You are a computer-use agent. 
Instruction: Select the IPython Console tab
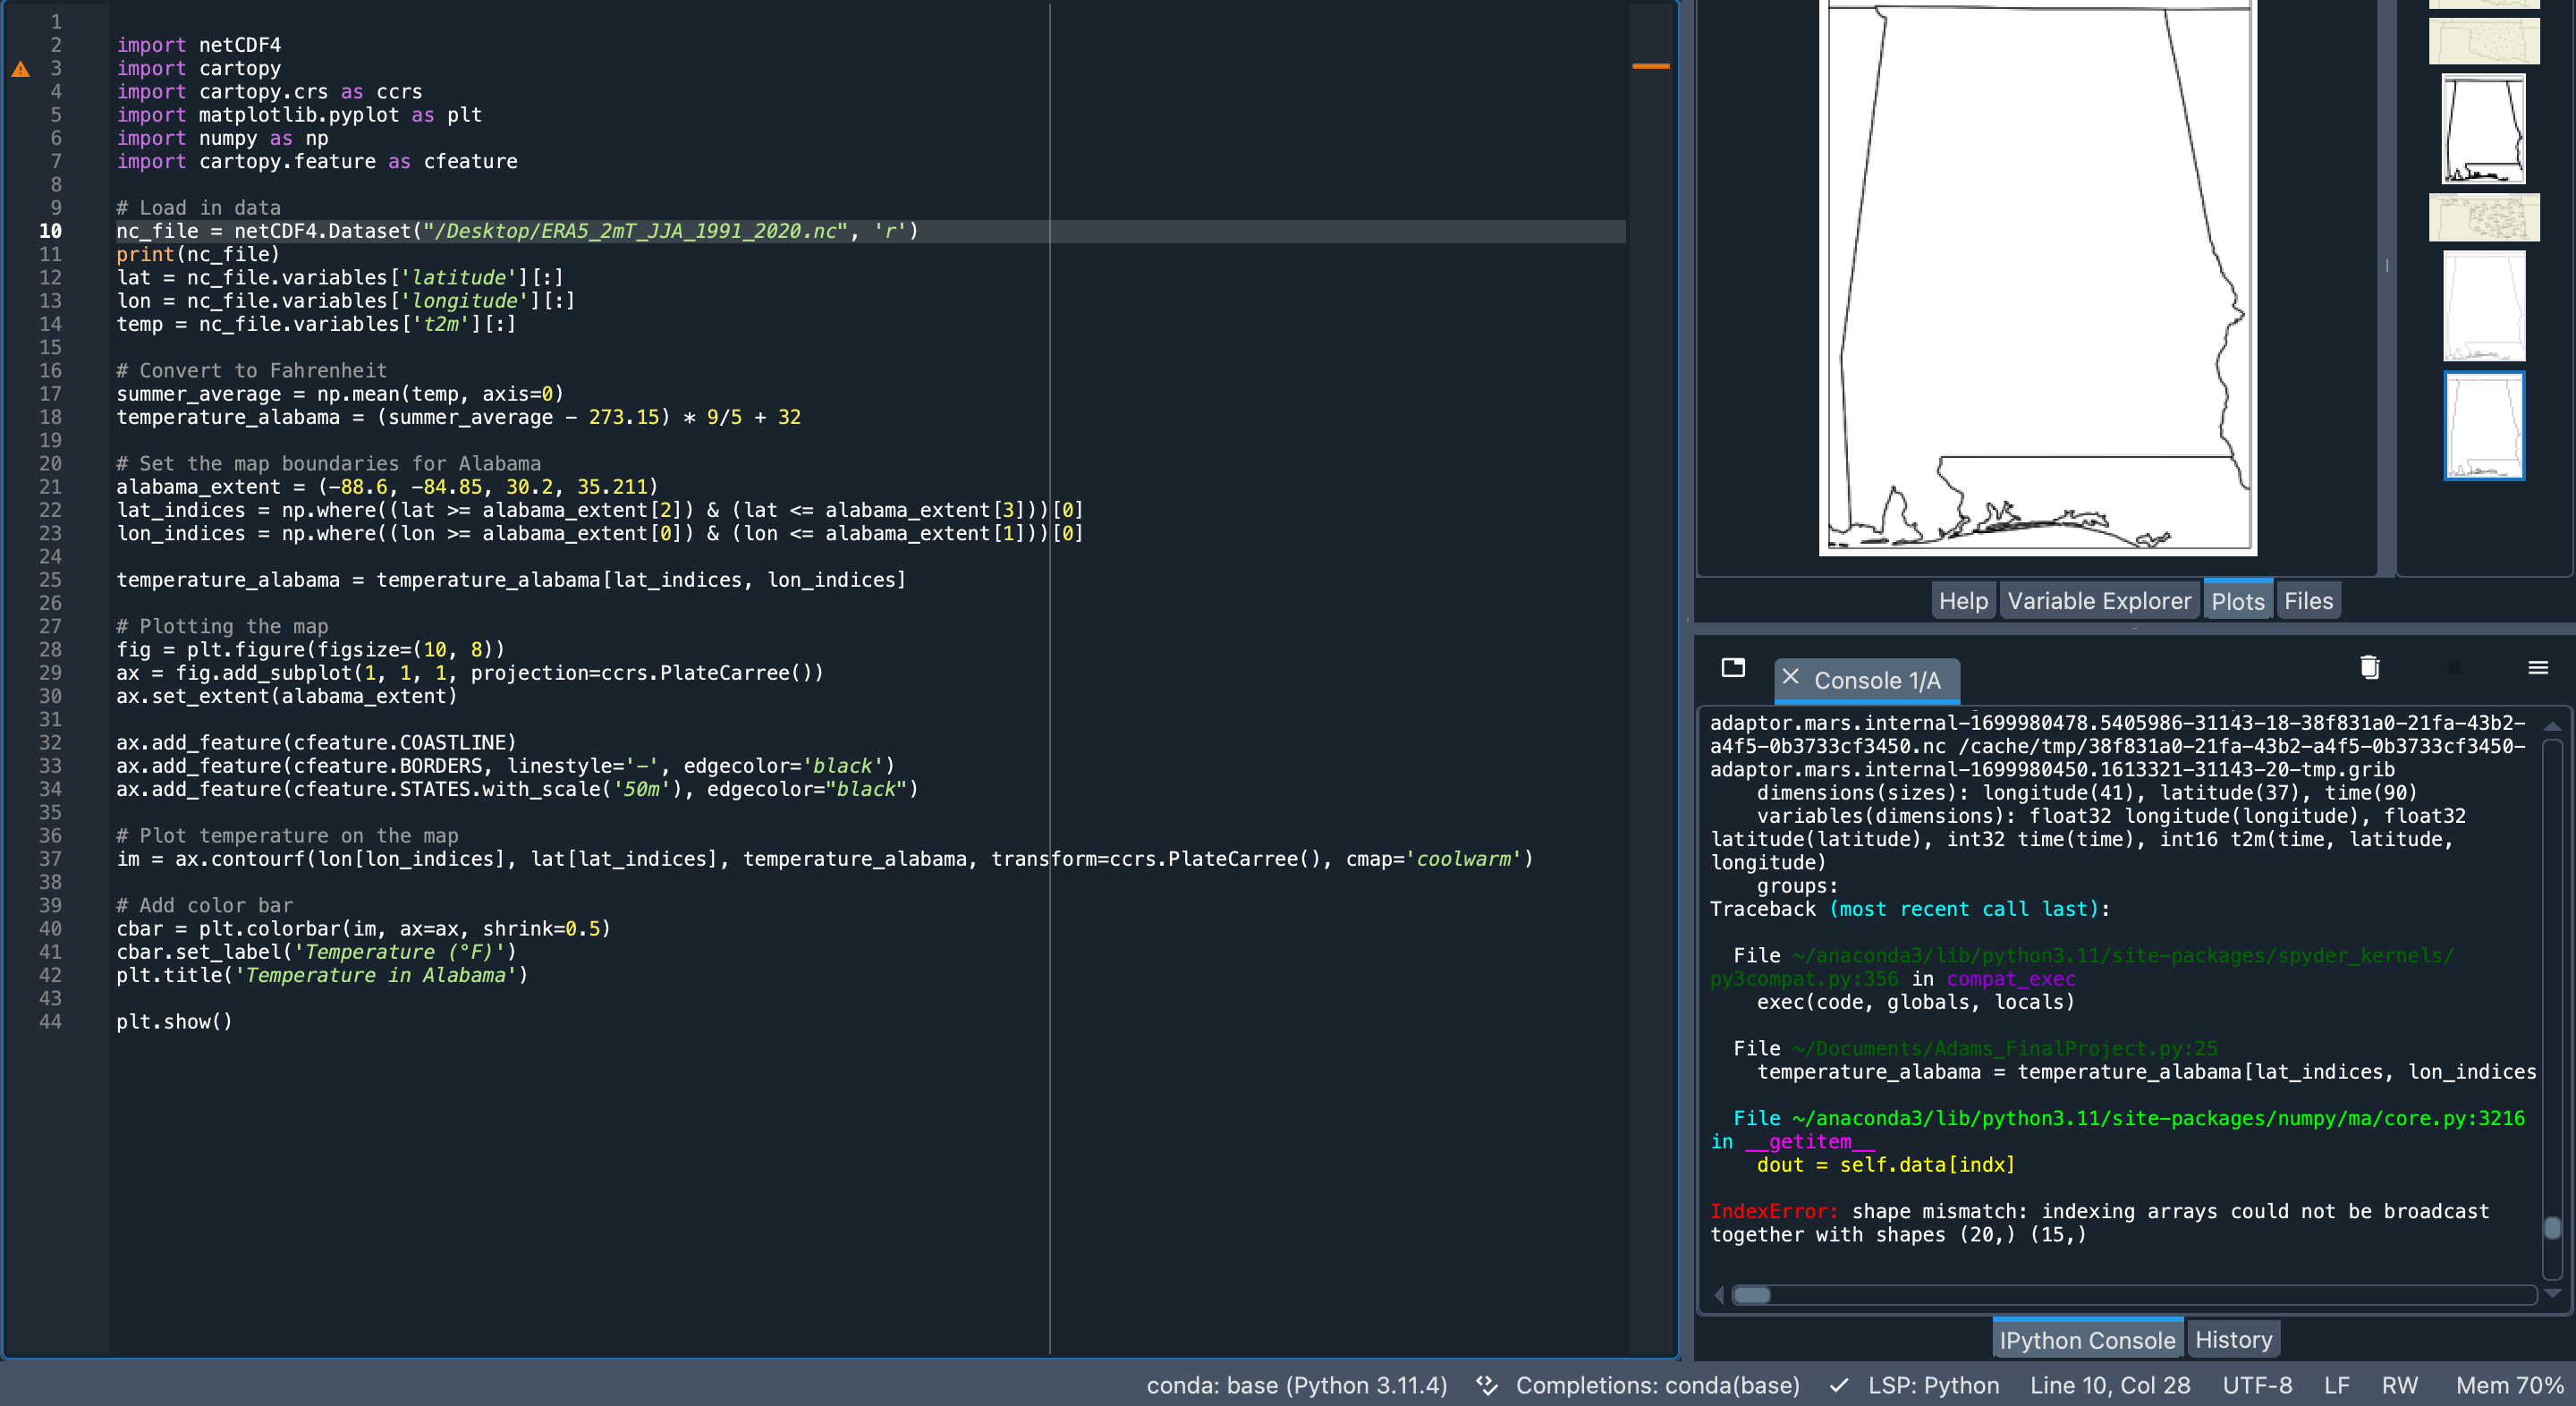tap(2087, 1340)
